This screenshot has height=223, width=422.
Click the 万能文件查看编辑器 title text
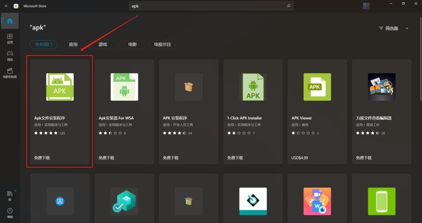(x=374, y=118)
